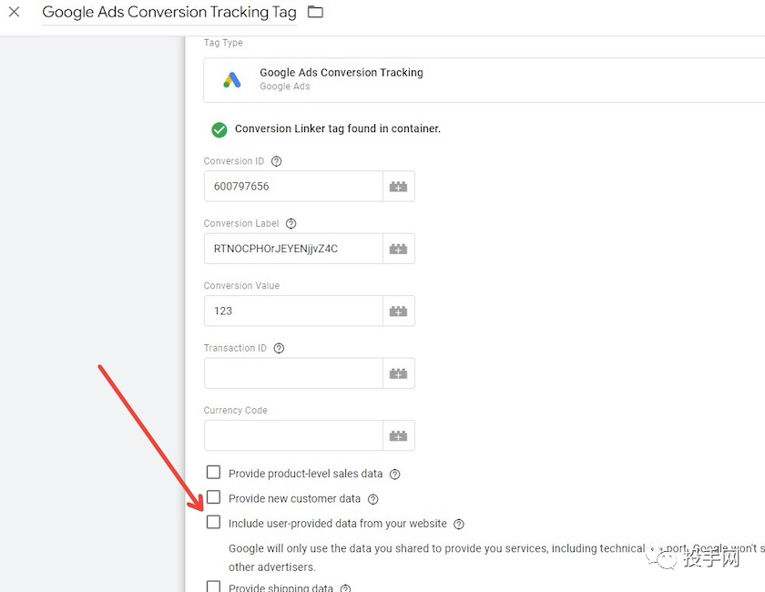Click the variable picker next to Conversion ID
This screenshot has height=592, width=765.
(398, 187)
